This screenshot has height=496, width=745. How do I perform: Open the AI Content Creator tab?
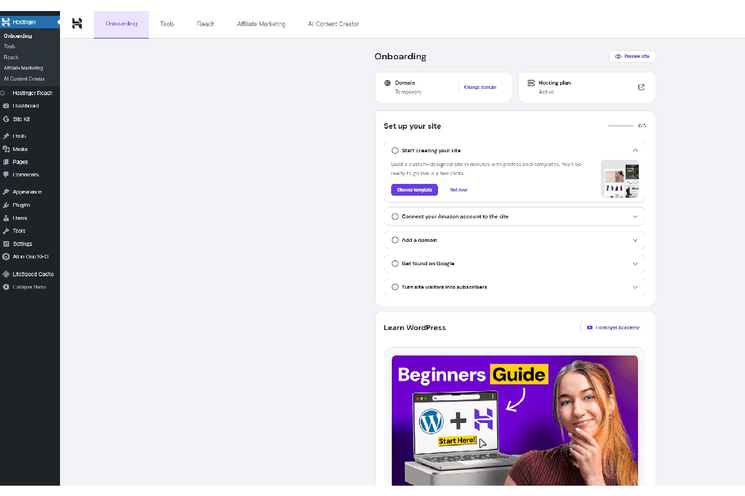tap(334, 23)
